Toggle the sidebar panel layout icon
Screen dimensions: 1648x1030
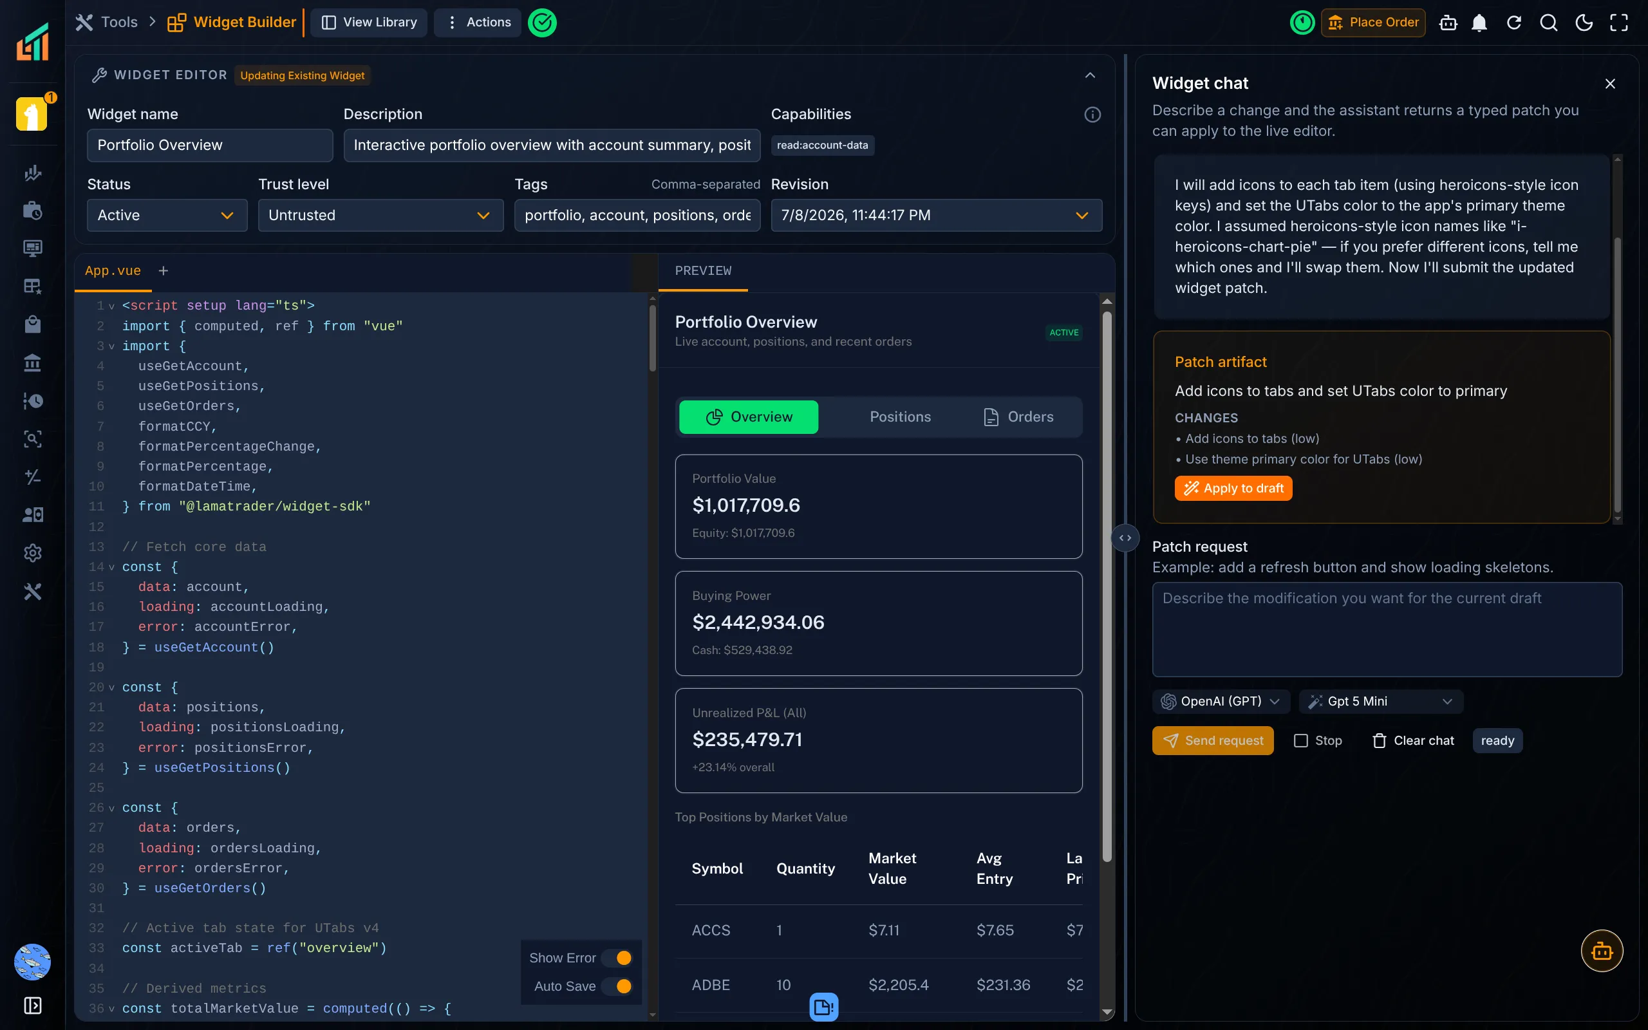(32, 1006)
